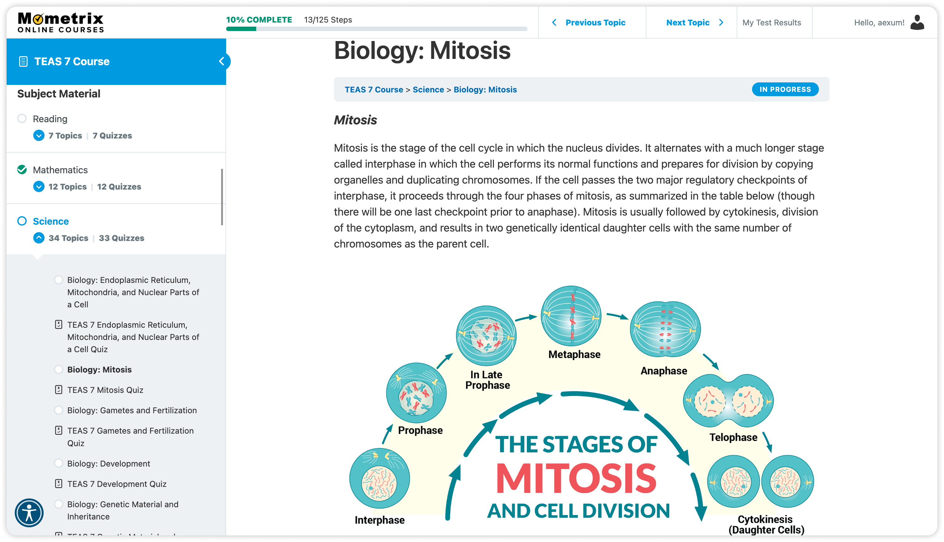Image resolution: width=944 pixels, height=542 pixels.
Task: Toggle the Mathematics completed checkmark
Action: coord(22,170)
